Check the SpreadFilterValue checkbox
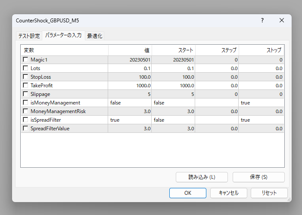This screenshot has height=215, width=302. [26, 129]
